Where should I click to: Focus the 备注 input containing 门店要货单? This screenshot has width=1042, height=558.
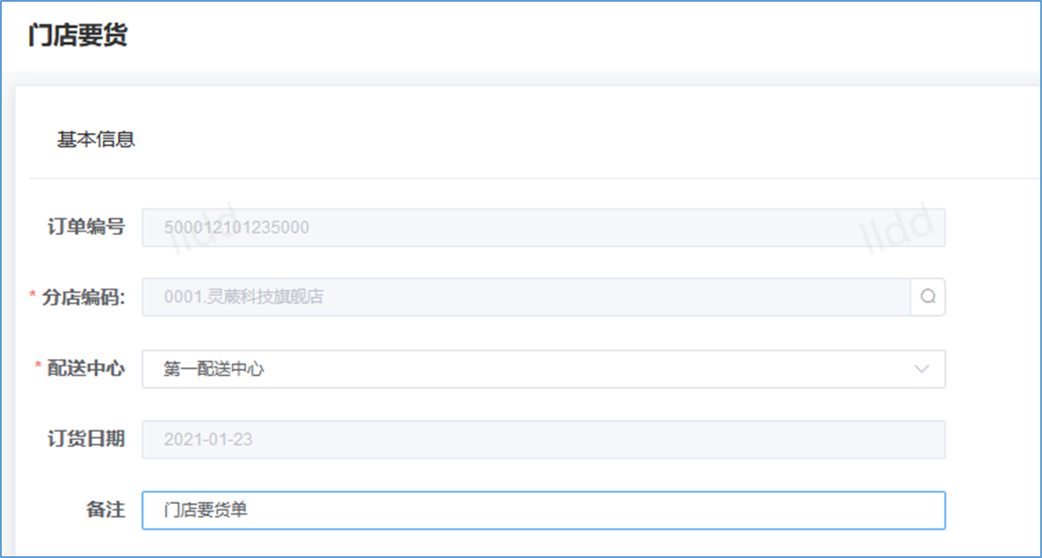click(542, 510)
